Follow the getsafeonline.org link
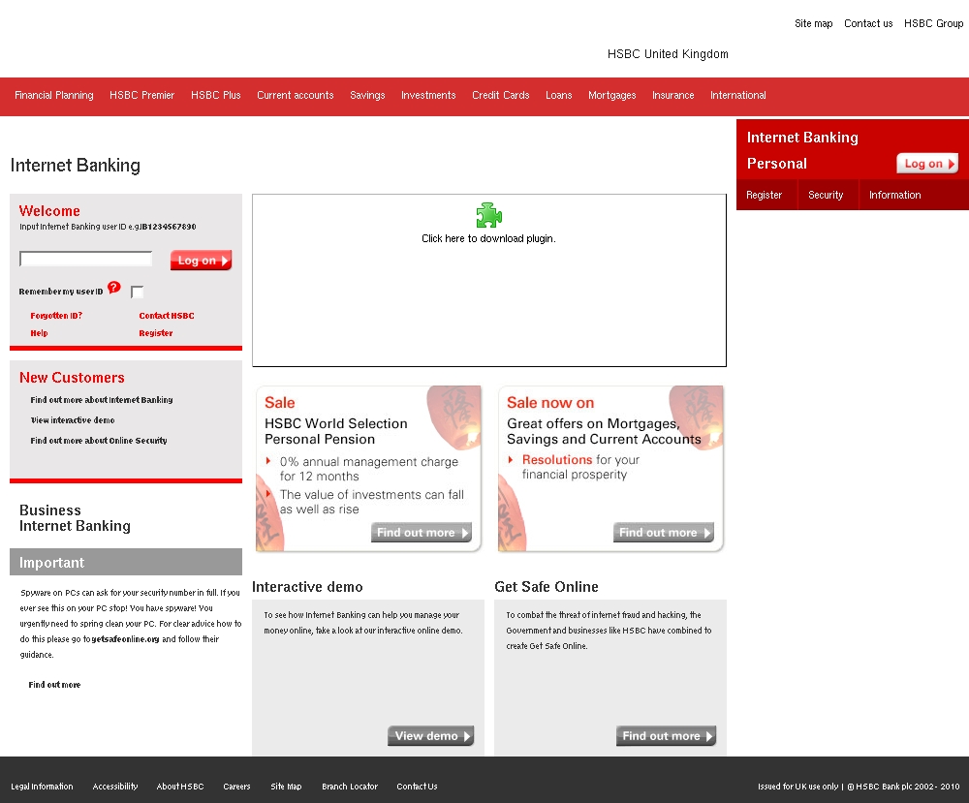The image size is (969, 803). pyautogui.click(x=125, y=639)
